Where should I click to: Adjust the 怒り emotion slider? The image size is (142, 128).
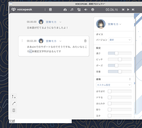pyautogui.click(x=120, y=110)
